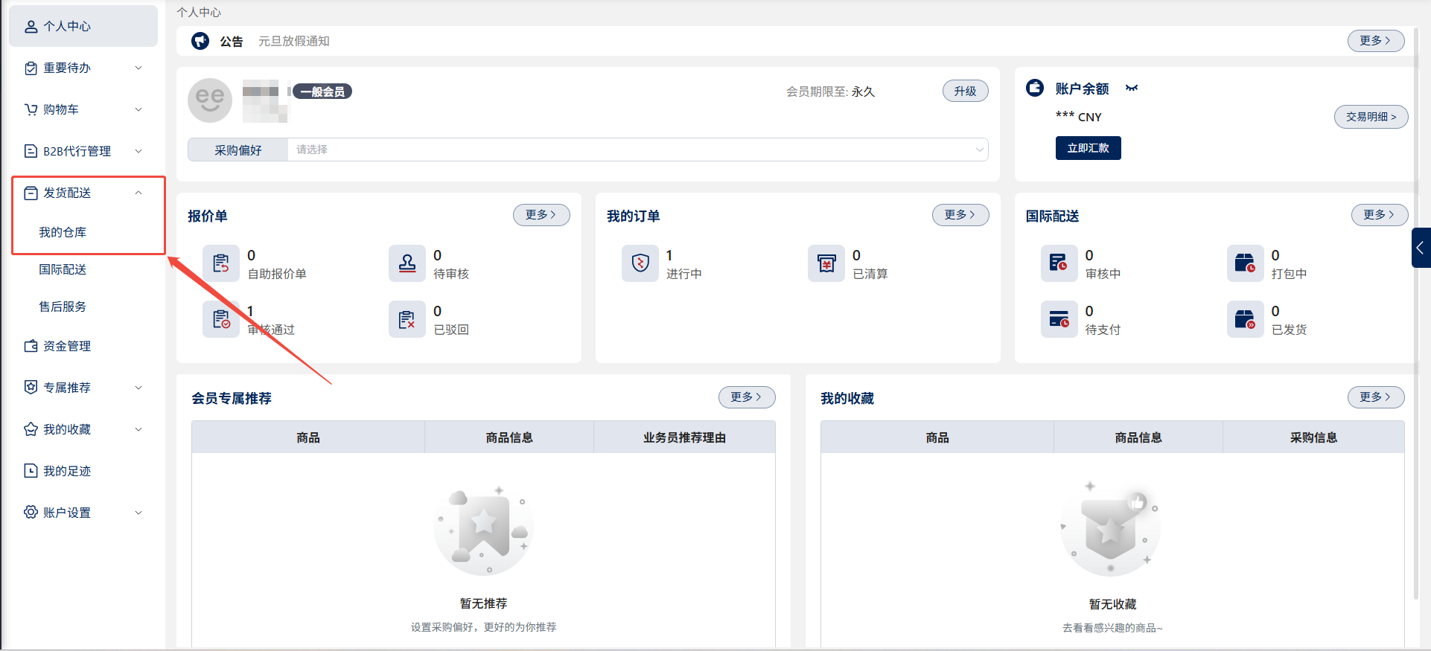The height and width of the screenshot is (651, 1431).
Task: Open 售后服务 submenu item
Action: click(63, 307)
